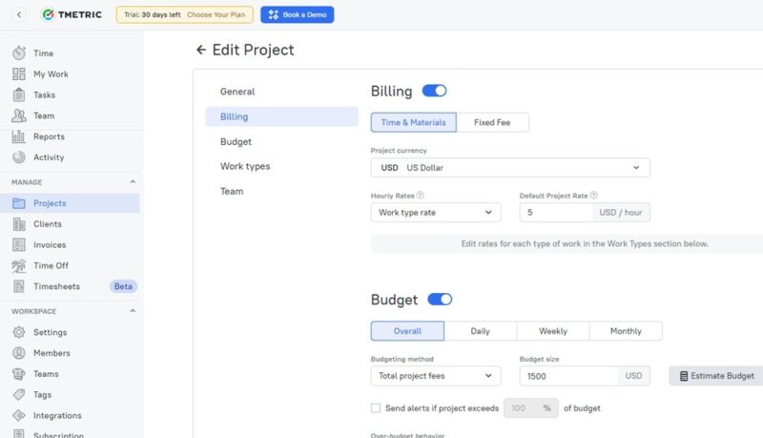Select the Team section in Edit Project
Screen dimensions: 763x438
[x=281, y=191]
